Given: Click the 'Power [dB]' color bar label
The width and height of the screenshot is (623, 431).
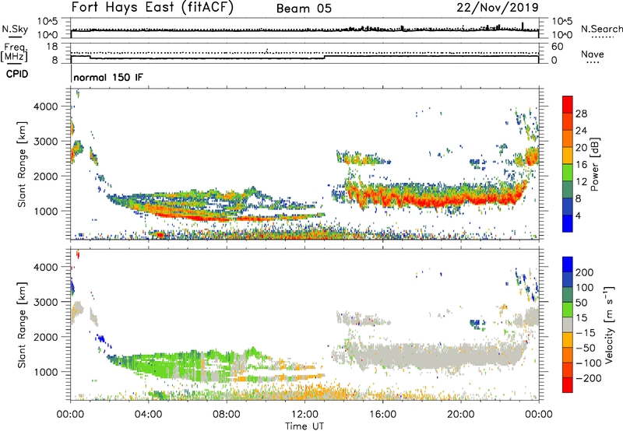Looking at the screenshot, I should pyautogui.click(x=594, y=164).
